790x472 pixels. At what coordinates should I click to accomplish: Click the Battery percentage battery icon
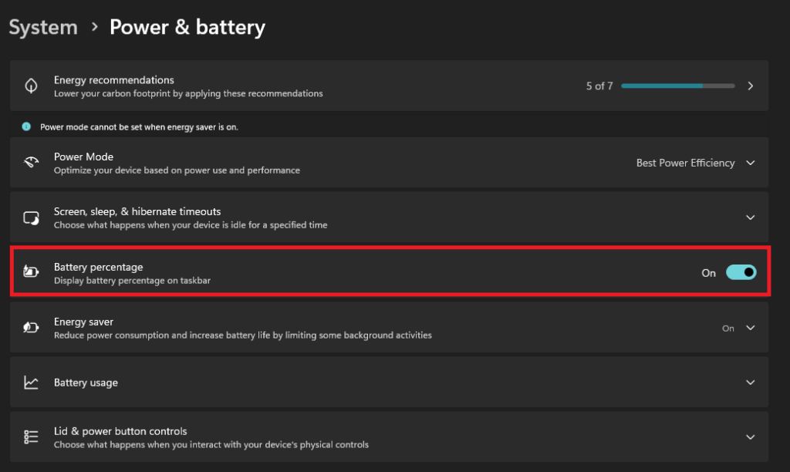pos(31,272)
